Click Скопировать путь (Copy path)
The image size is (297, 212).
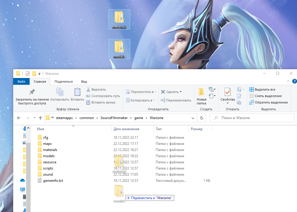point(103,96)
